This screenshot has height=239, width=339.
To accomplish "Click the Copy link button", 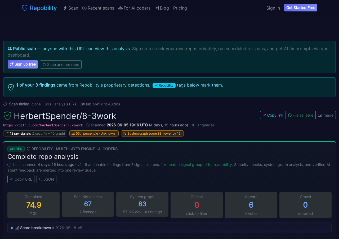I will 273,115.
